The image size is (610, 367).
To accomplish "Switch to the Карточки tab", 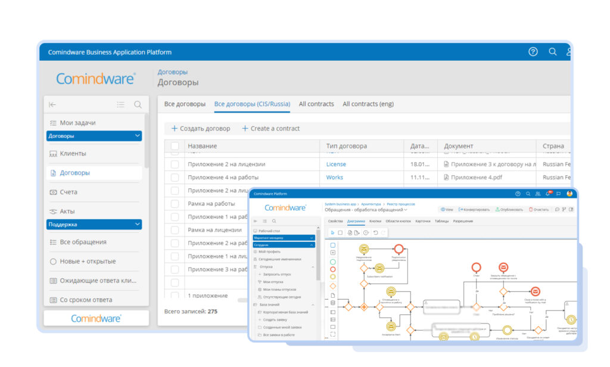I will pos(422,221).
